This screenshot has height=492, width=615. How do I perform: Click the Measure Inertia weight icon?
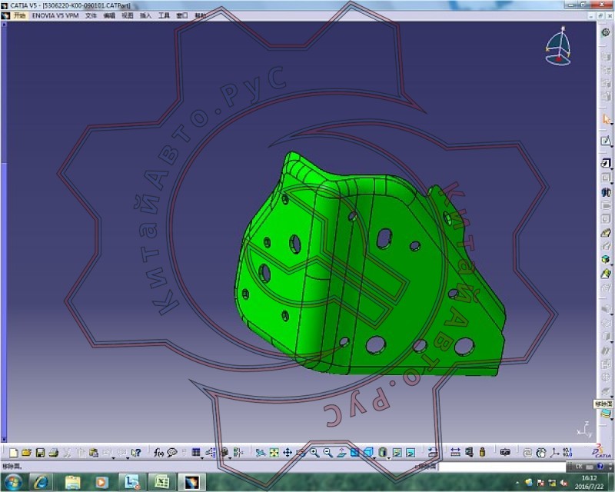pos(483,453)
